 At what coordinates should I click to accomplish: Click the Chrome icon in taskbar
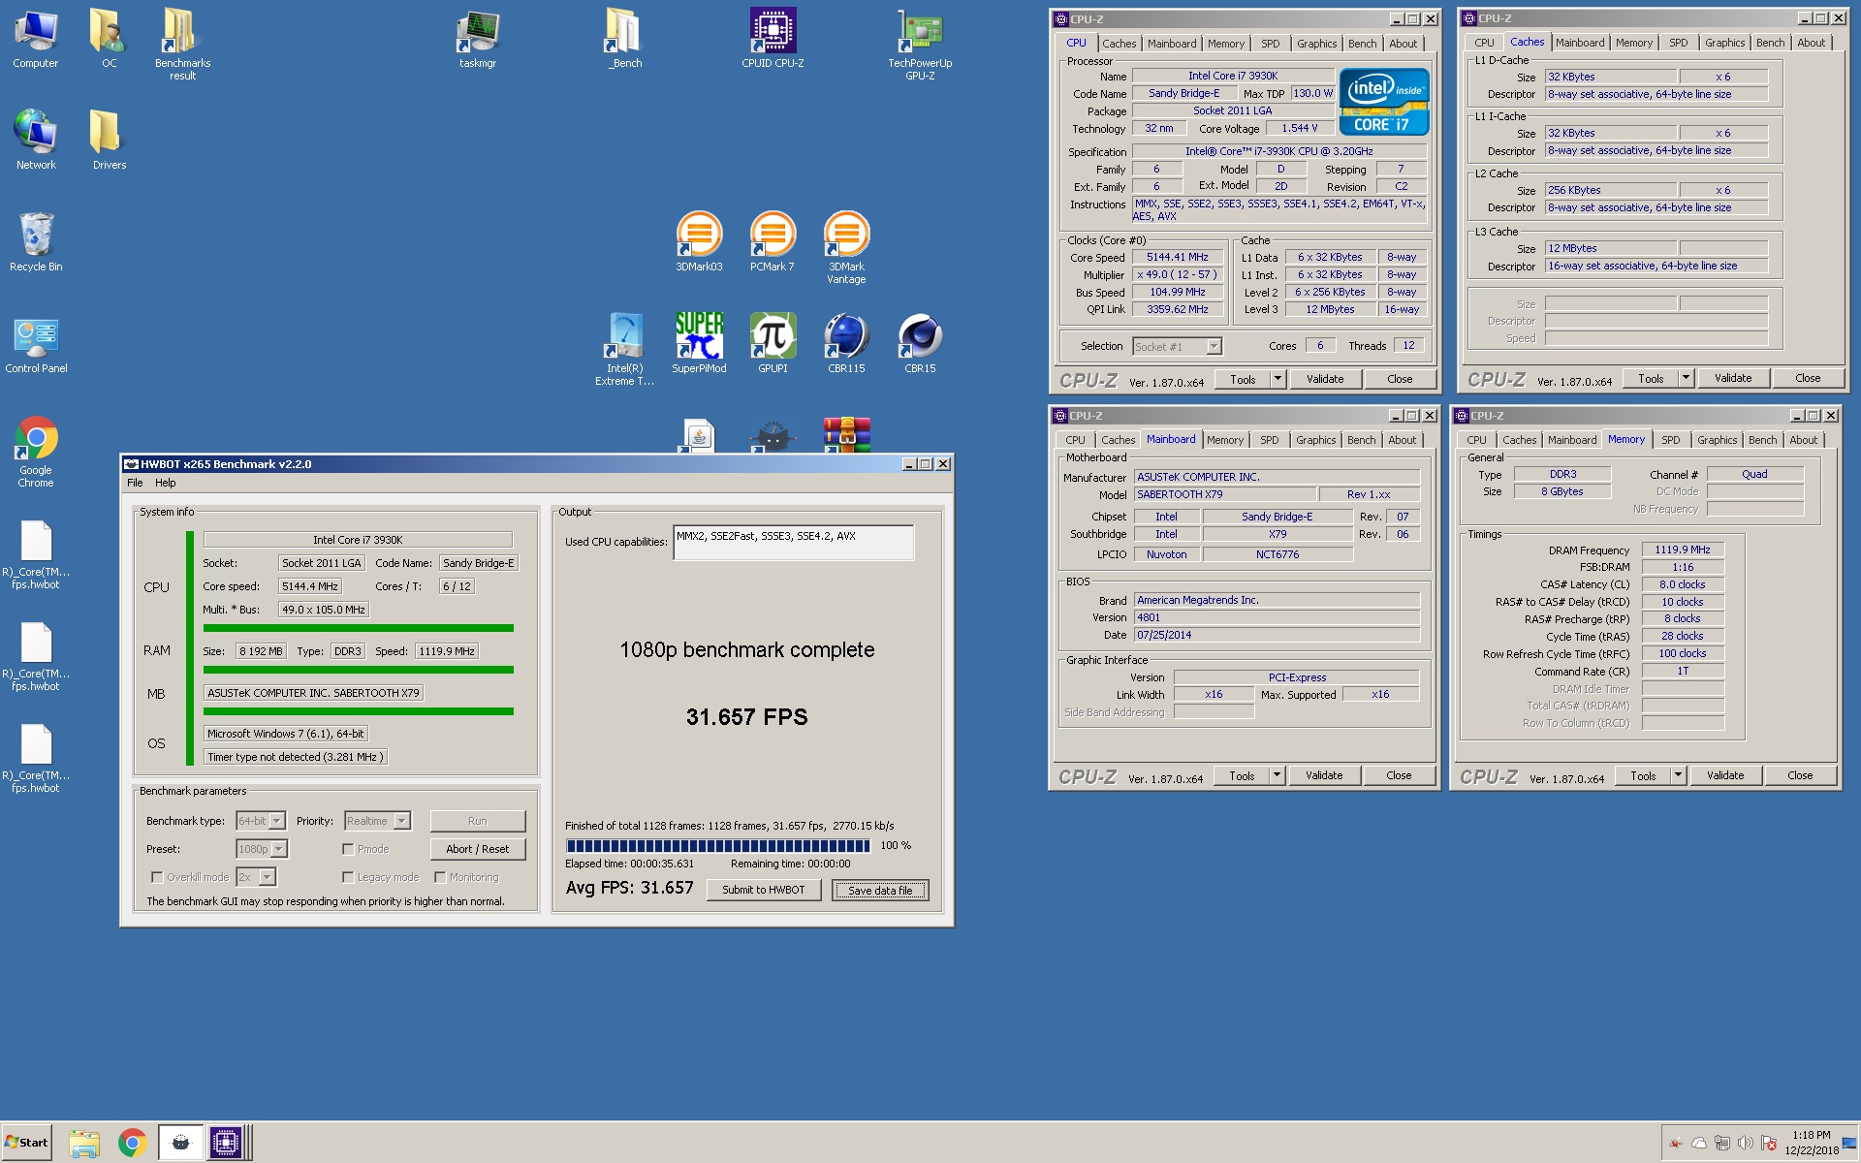click(x=133, y=1143)
